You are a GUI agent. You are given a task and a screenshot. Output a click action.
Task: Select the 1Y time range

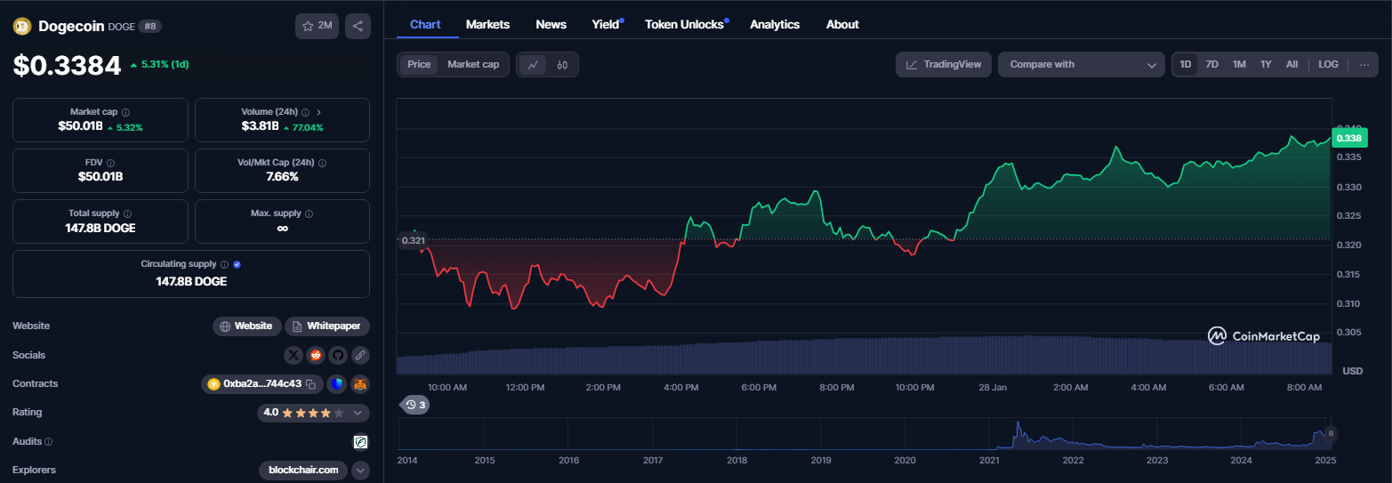(1266, 64)
